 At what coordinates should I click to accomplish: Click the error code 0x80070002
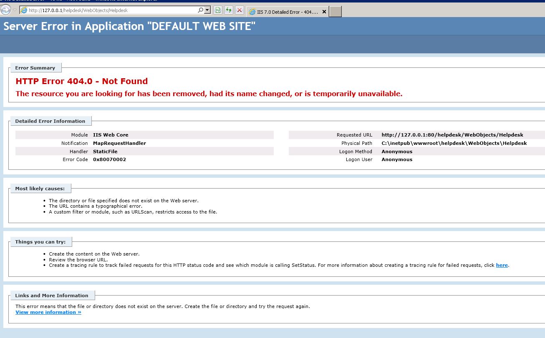point(109,159)
